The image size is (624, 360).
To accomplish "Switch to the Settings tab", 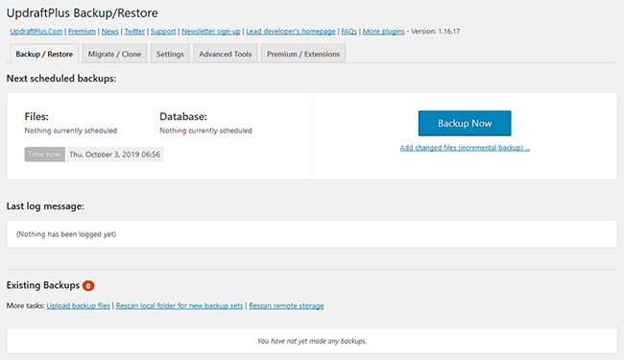I will [170, 54].
